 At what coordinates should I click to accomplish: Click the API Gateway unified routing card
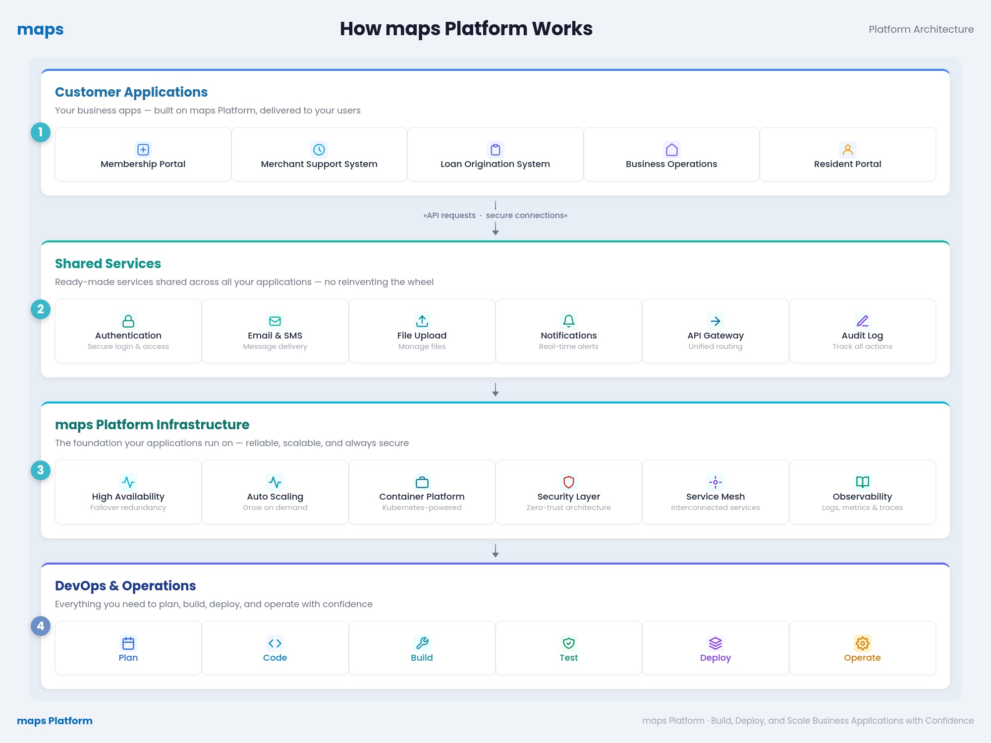coord(715,331)
